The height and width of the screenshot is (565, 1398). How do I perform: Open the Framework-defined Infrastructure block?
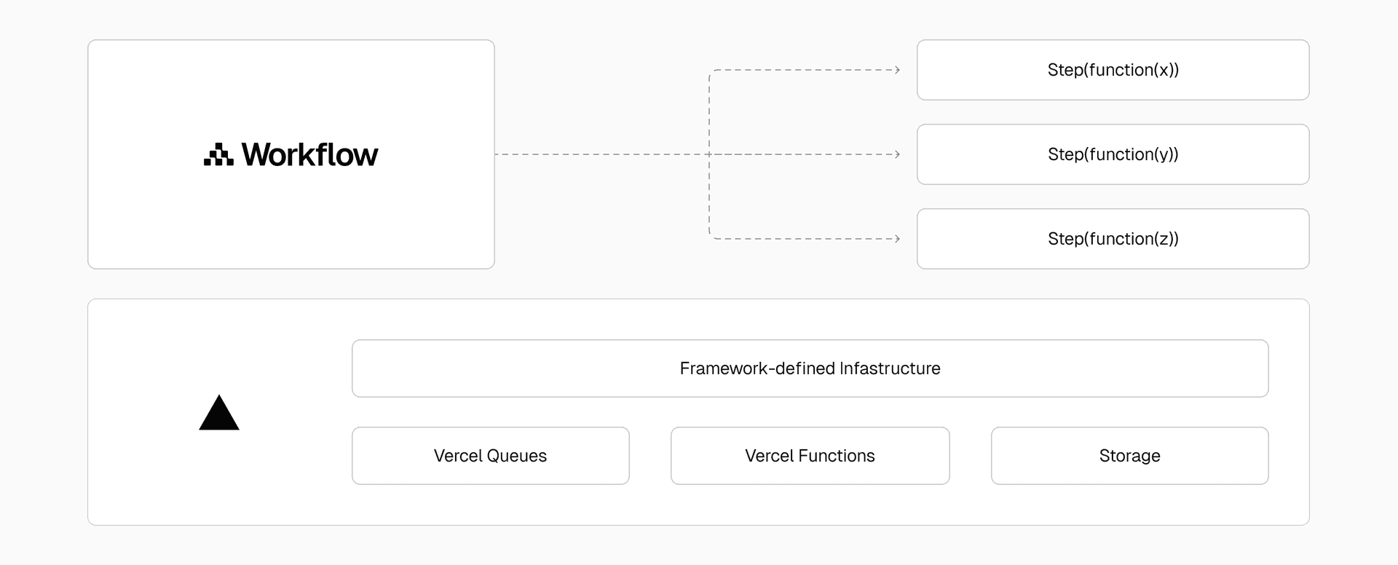(810, 368)
